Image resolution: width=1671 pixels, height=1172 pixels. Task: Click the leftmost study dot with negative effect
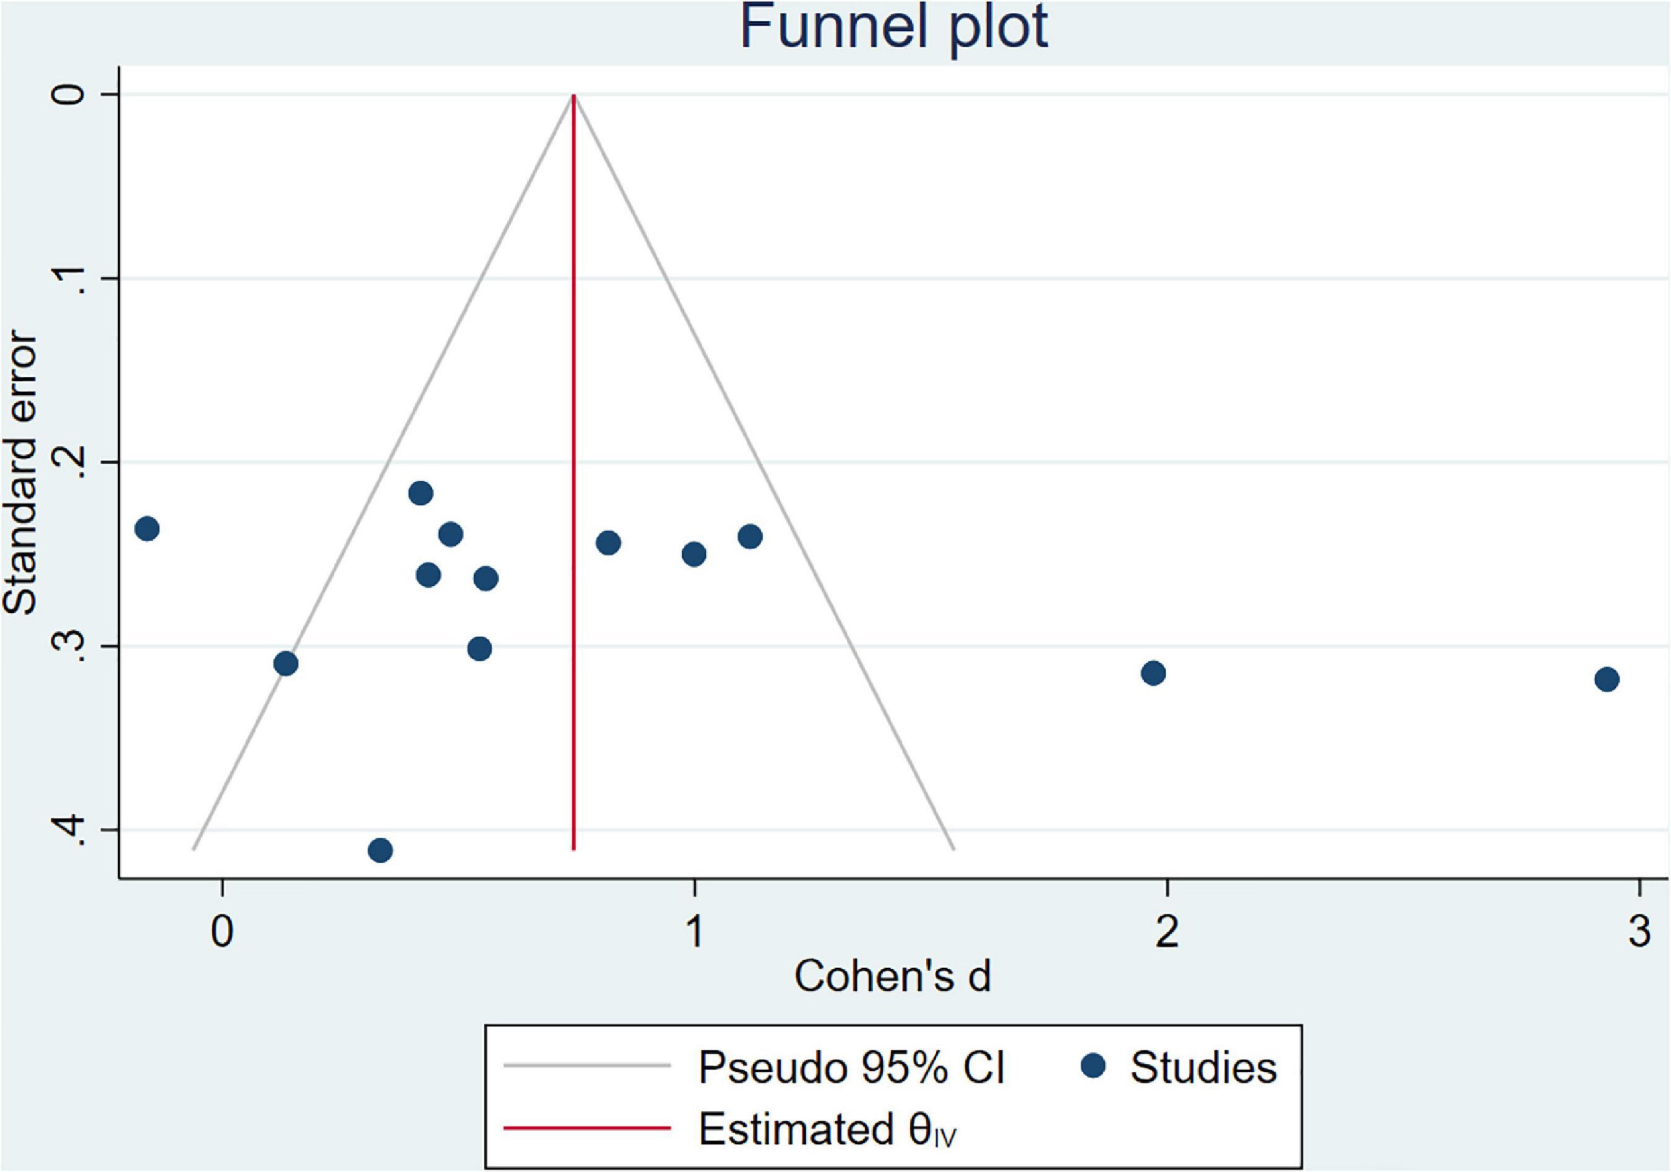click(147, 528)
